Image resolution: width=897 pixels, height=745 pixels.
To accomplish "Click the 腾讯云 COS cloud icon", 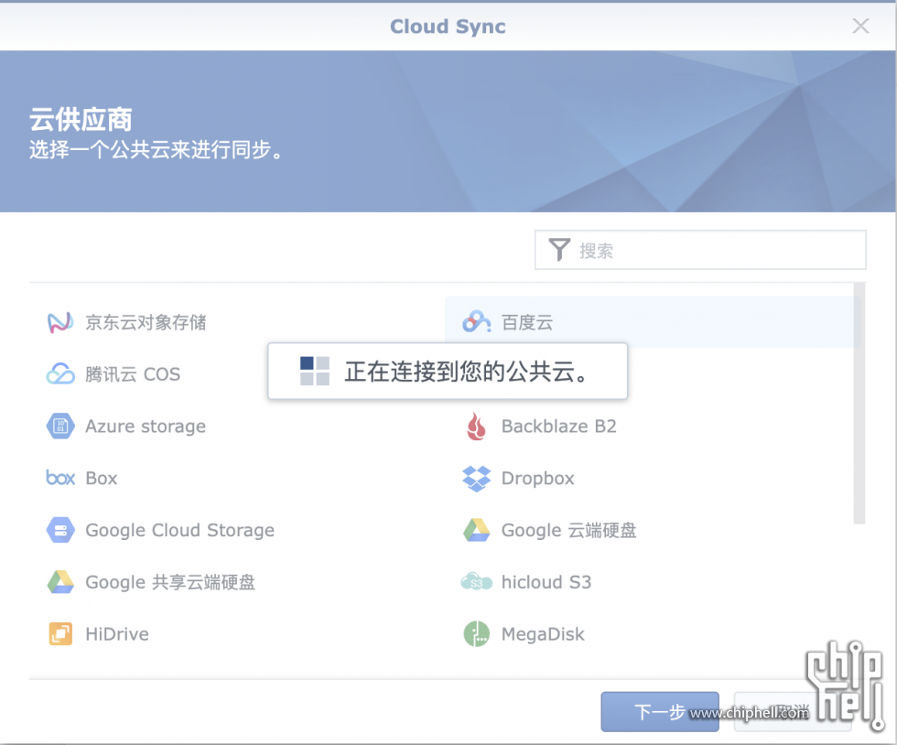I will click(x=60, y=374).
